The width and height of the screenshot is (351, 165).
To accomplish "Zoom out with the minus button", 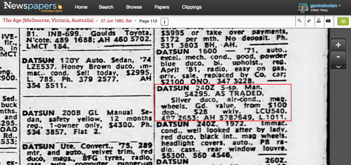I will click(x=338, y=57).
